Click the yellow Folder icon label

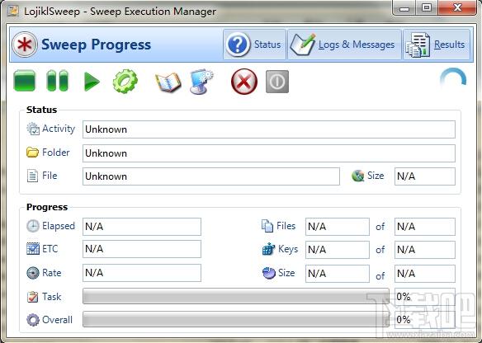pos(32,153)
